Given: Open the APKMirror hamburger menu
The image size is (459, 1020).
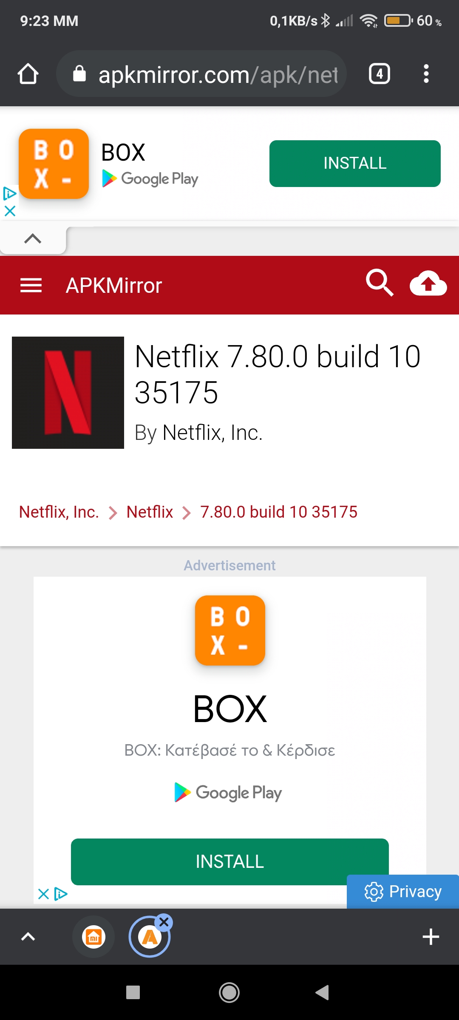Looking at the screenshot, I should point(31,285).
